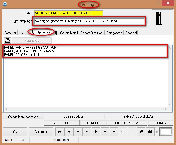Image resolution: width=176 pixels, height=145 pixels.
Task: Click the application icon in title bar
Action: tap(5, 4)
